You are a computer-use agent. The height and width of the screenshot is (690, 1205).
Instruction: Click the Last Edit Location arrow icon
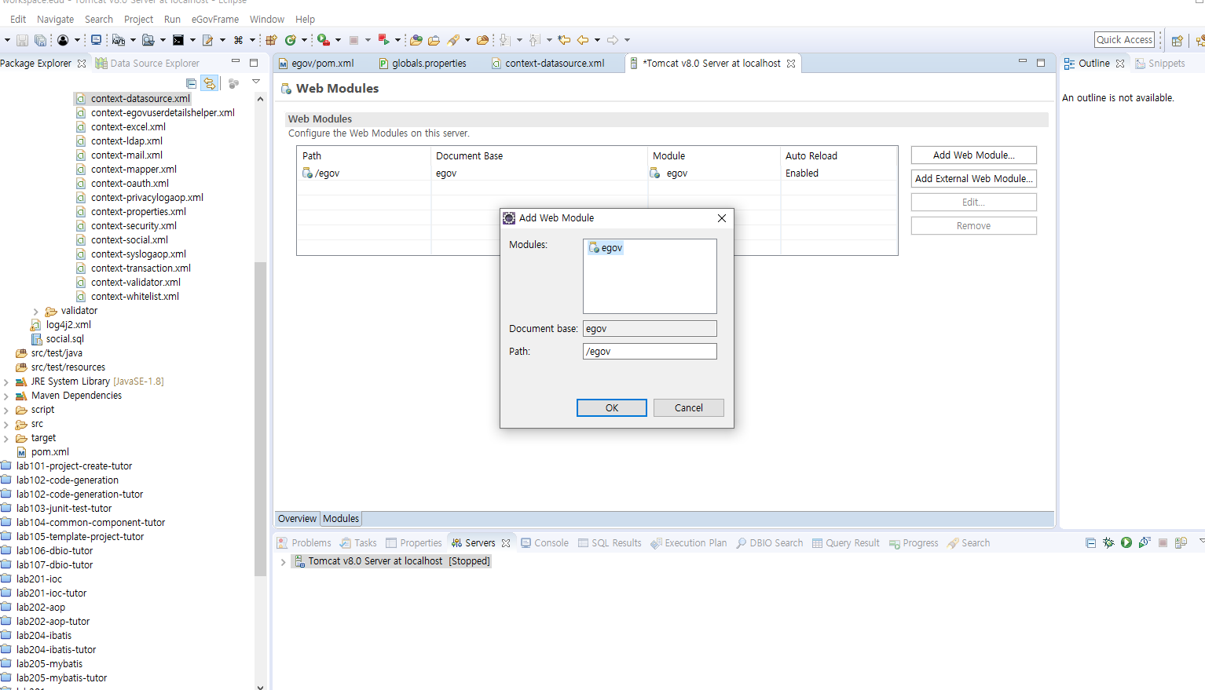pyautogui.click(x=565, y=40)
